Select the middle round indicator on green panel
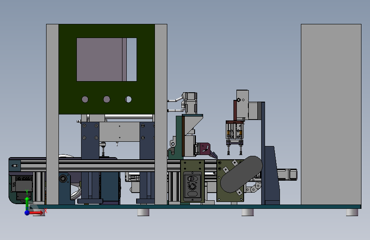The width and height of the screenshot is (370, 240). [107, 100]
